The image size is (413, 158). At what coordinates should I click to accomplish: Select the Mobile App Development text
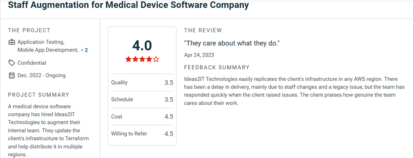(x=48, y=50)
